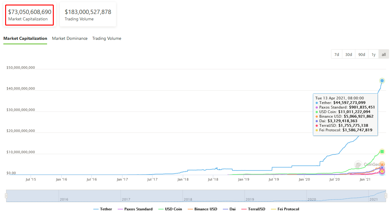The image size is (390, 214).
Task: Select the 7d time range button
Action: pos(337,54)
